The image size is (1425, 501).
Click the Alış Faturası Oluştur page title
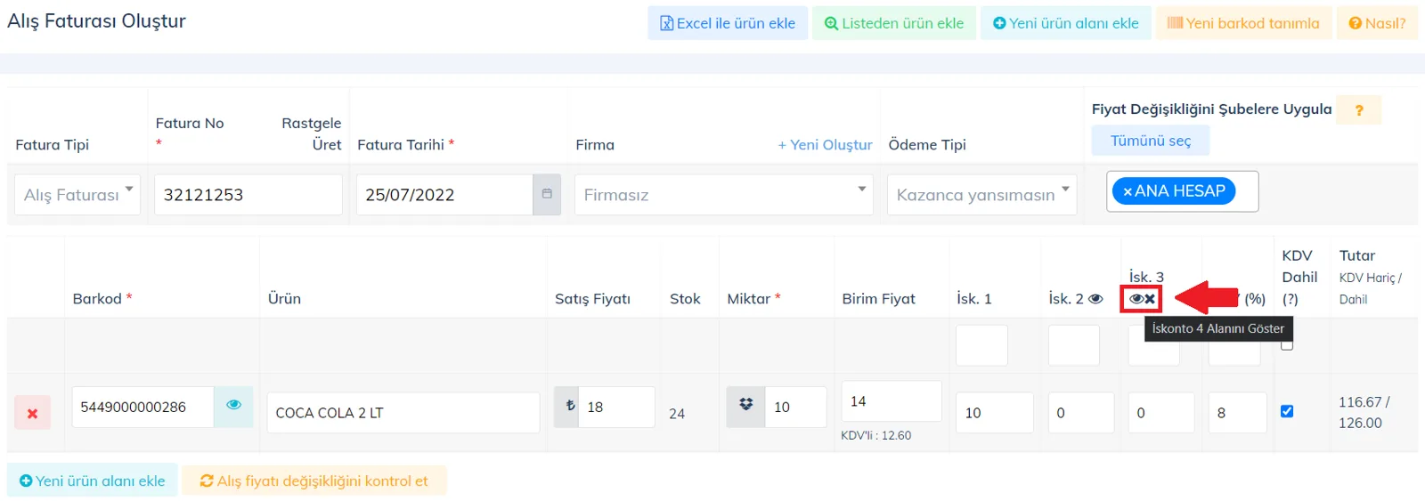coord(96,21)
